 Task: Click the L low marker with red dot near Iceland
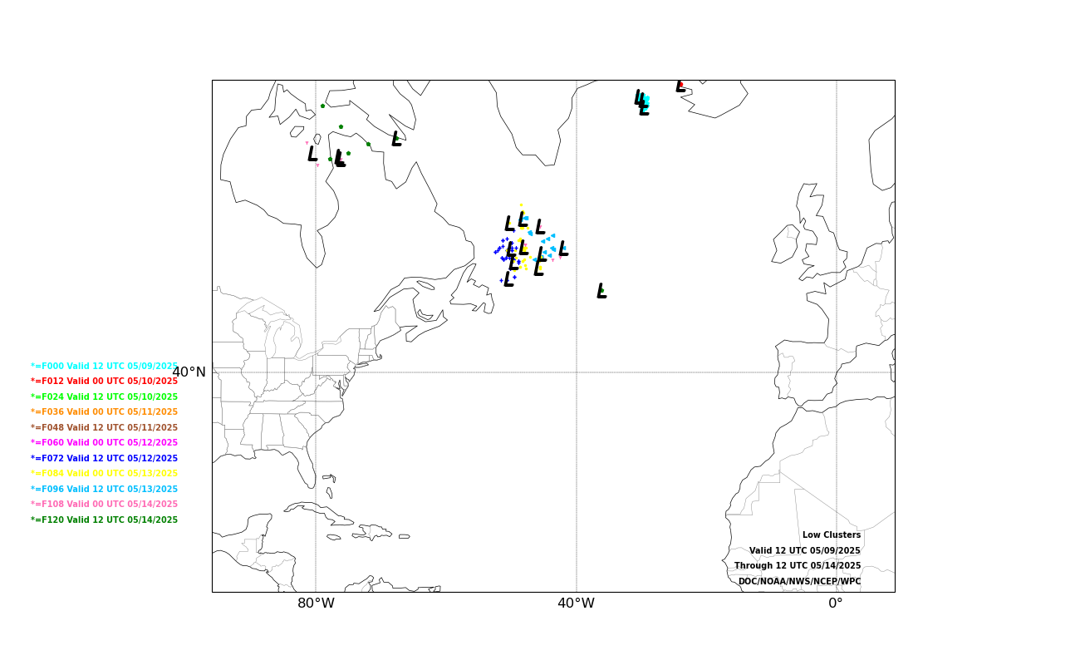680,86
